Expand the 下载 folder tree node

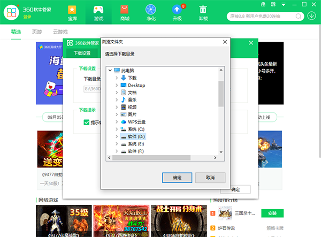117,78
